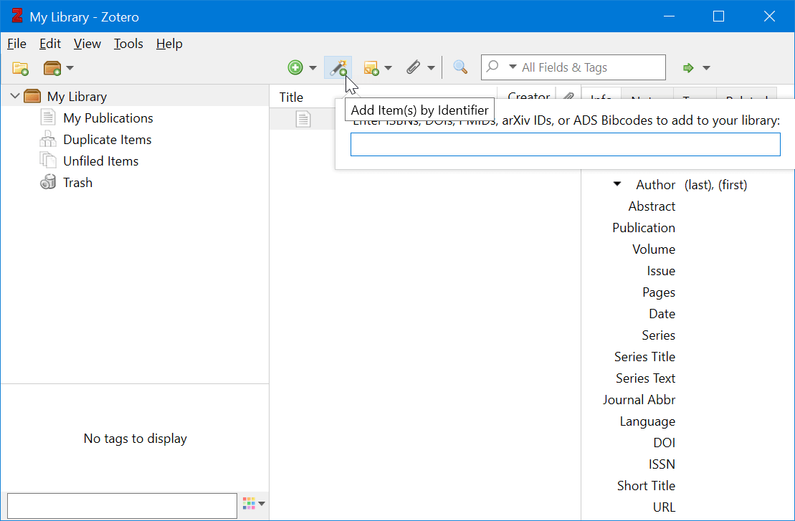Viewport: 795px width, 521px height.
Task: Click the Creator column header
Action: pos(528,97)
